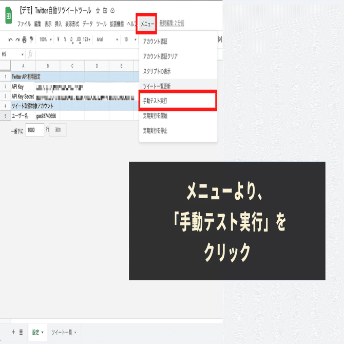
Task: Open the 表示 menu
Action: 48,24
